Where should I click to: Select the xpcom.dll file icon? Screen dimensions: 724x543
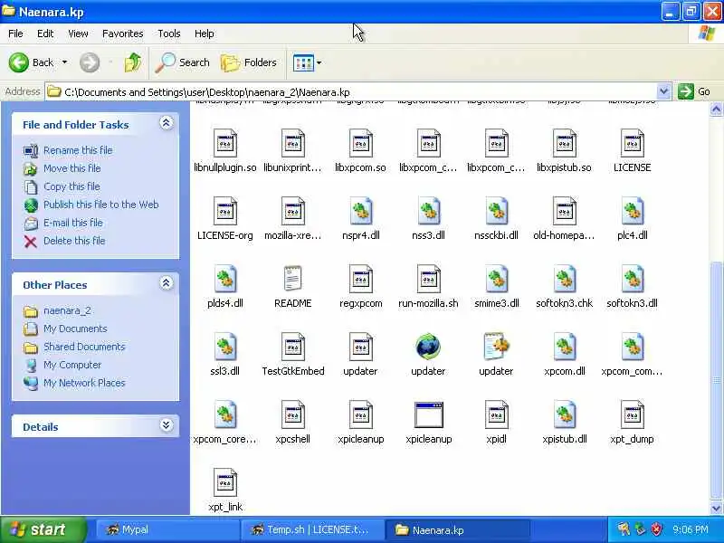coord(564,347)
